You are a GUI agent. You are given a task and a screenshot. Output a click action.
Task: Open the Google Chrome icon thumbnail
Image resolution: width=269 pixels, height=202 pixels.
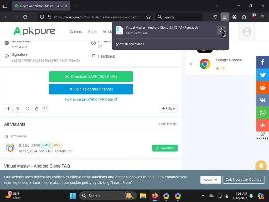[x=205, y=64]
